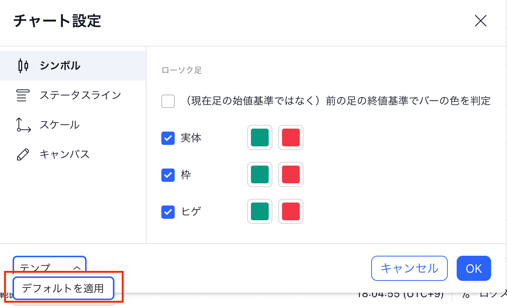
Task: Toggle the ヒゲ checkbox
Action: [x=168, y=212]
